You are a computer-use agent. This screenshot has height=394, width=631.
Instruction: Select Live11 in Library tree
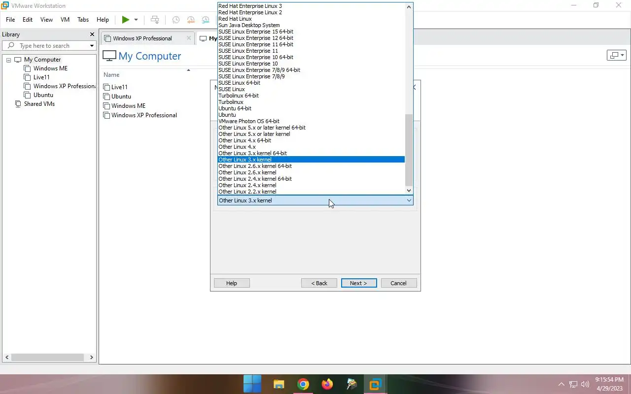41,77
